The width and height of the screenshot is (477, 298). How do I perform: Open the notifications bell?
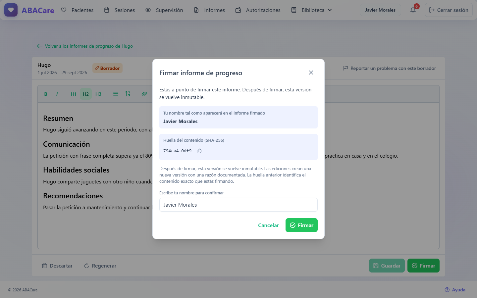point(413,10)
